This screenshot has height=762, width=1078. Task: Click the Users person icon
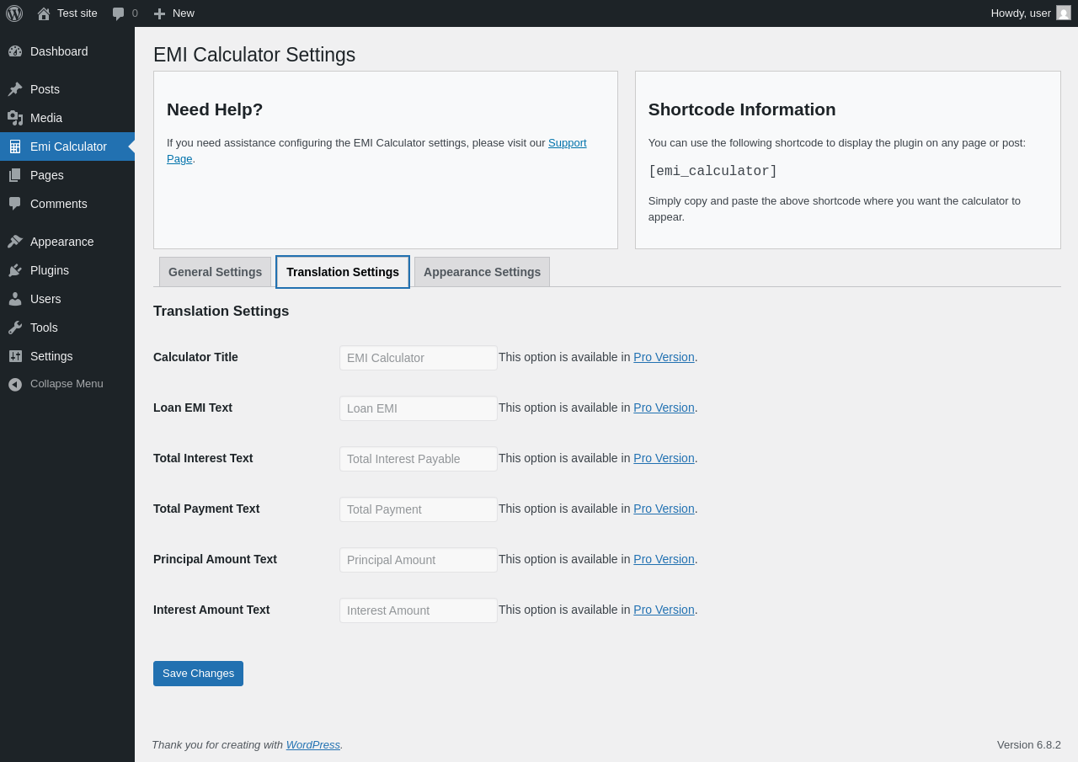click(x=15, y=299)
